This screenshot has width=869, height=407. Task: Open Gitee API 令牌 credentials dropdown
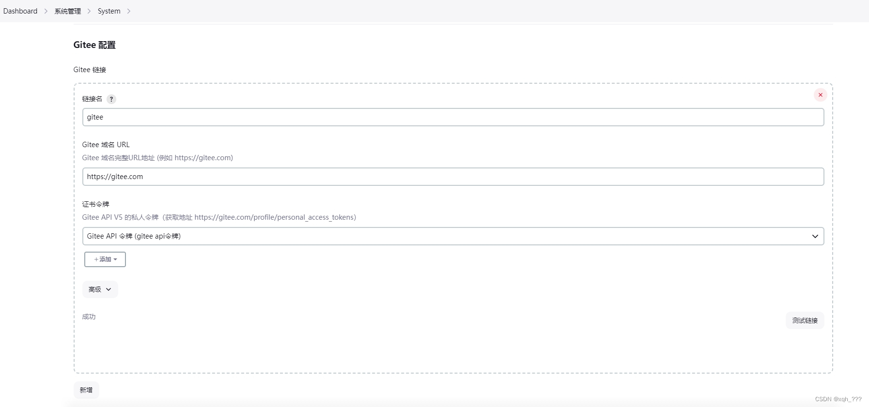(x=453, y=236)
